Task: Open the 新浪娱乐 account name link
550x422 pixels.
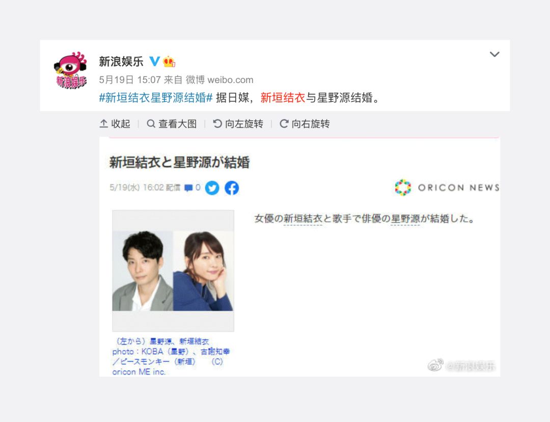Action: tap(121, 62)
